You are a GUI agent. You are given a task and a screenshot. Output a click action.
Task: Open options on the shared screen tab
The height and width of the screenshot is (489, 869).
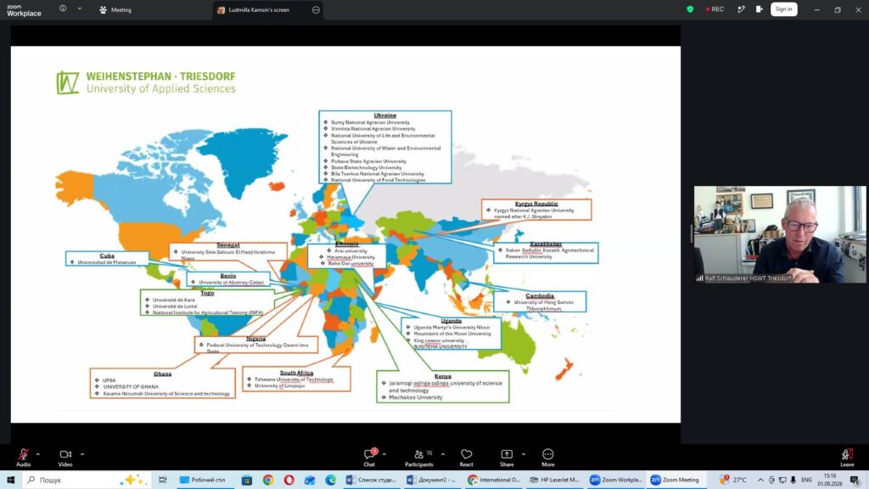click(316, 10)
